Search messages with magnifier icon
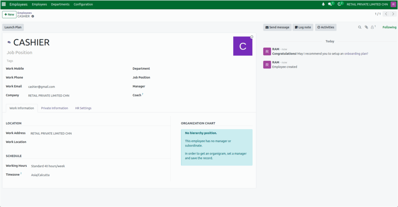 360,28
